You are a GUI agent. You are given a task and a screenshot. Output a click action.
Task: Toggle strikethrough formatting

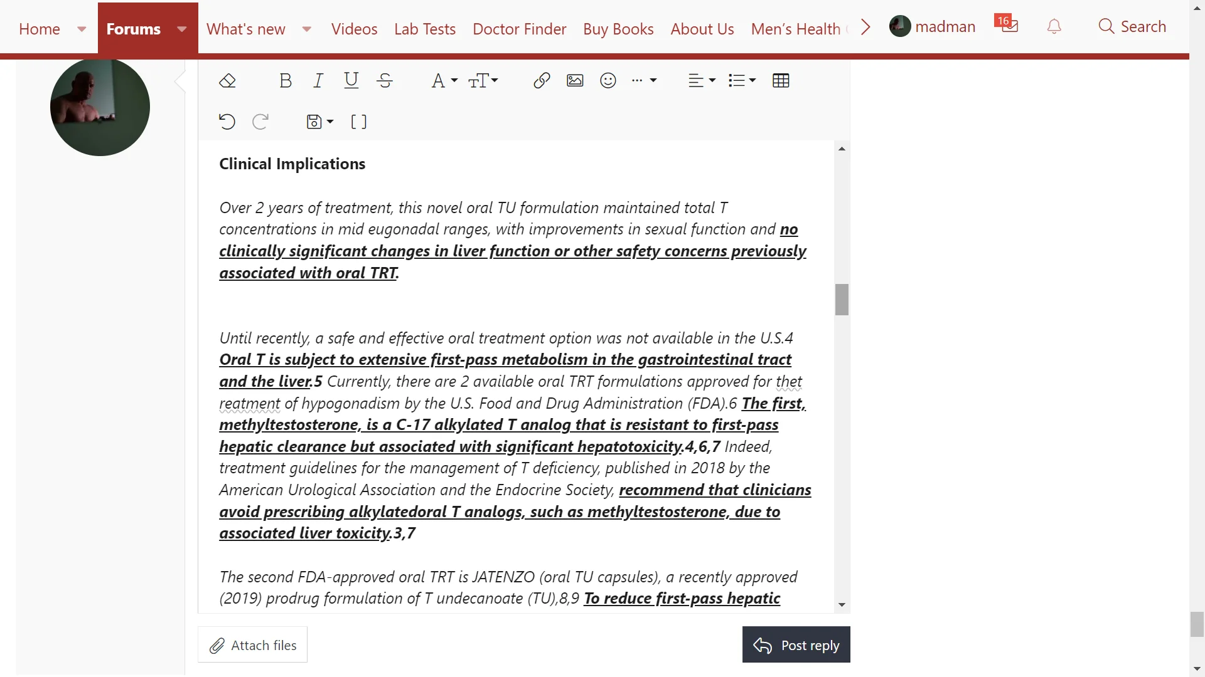pyautogui.click(x=385, y=81)
